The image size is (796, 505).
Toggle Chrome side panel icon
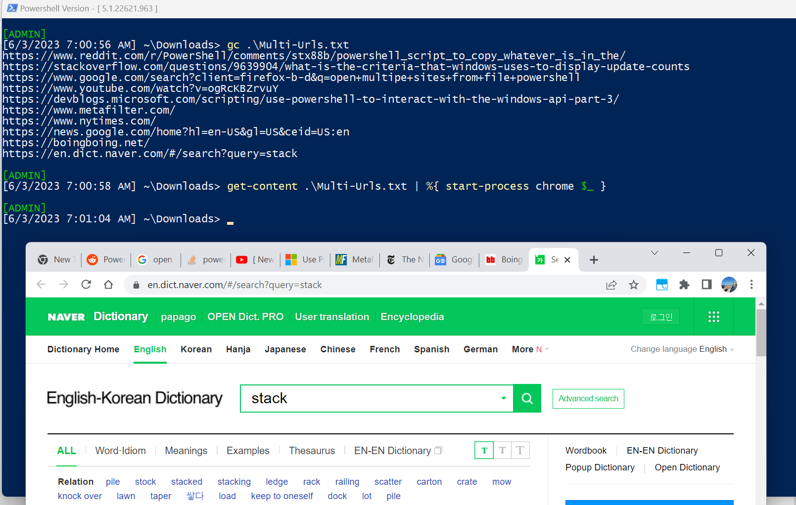click(x=706, y=284)
